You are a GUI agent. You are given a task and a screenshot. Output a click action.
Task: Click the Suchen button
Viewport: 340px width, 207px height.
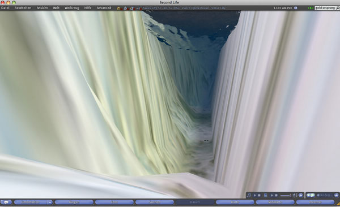(x=155, y=202)
